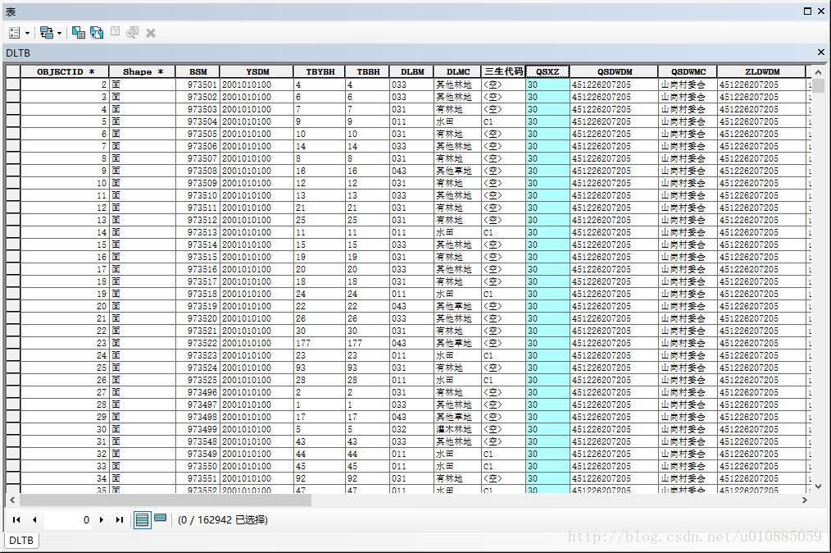Click the Related Tables icon
831x553 pixels.
47,33
